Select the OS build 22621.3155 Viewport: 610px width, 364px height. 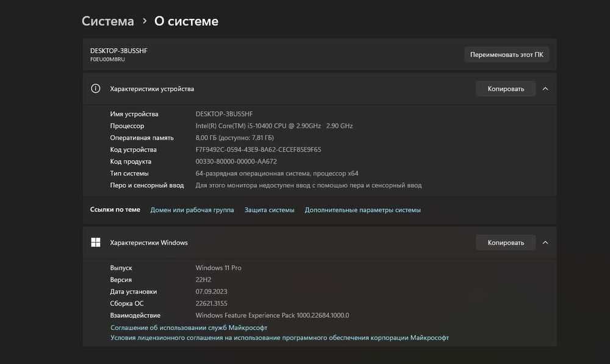(x=211, y=304)
